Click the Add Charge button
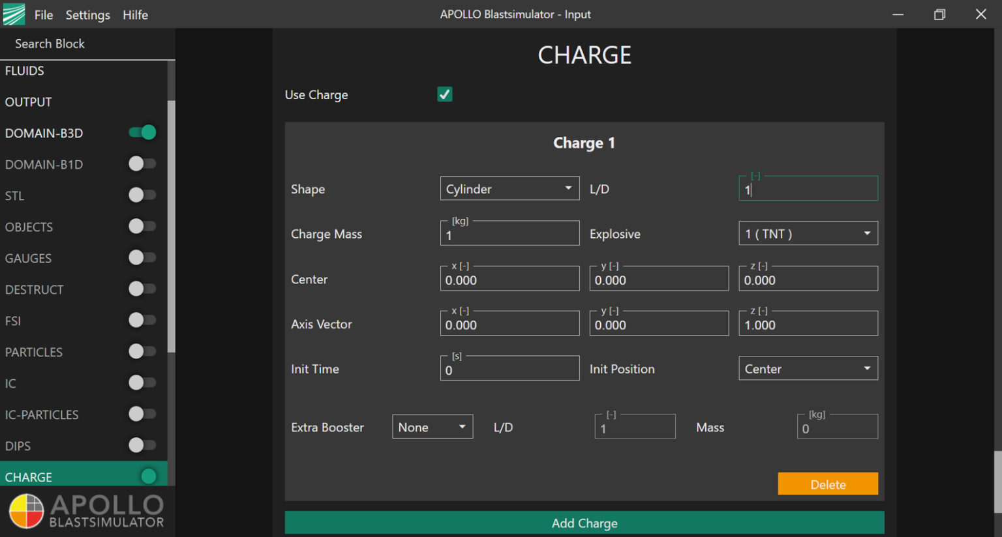 pos(584,523)
